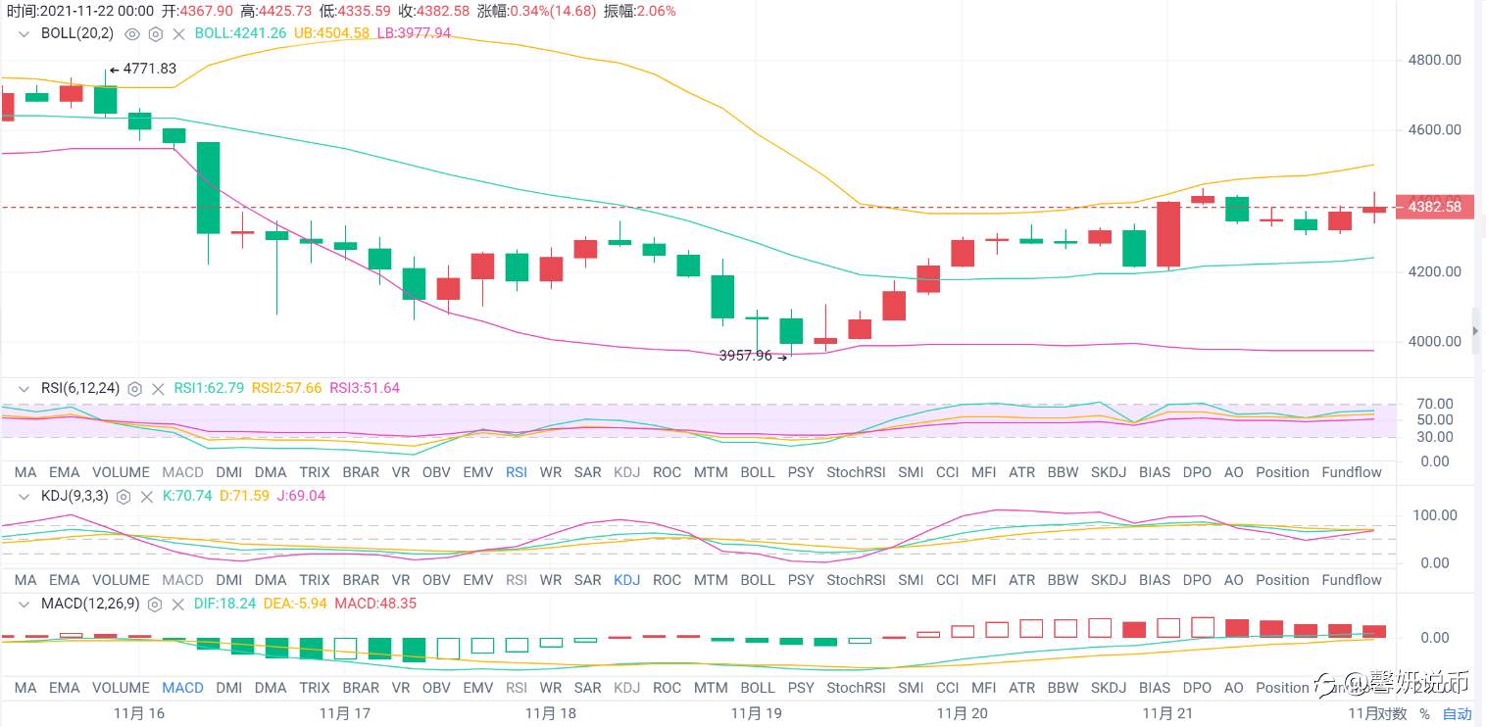The width and height of the screenshot is (1486, 727).
Task: Close the MACD(12,26,9) panel X icon
Action: click(177, 605)
